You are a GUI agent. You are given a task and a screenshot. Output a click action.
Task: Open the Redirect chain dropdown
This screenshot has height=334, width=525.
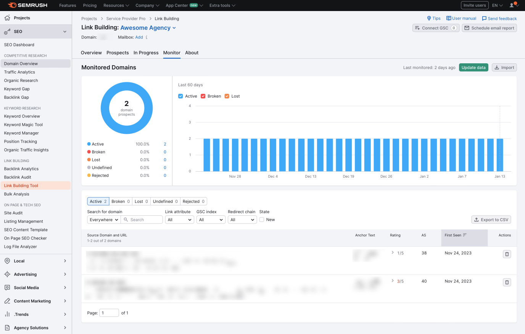pyautogui.click(x=242, y=220)
